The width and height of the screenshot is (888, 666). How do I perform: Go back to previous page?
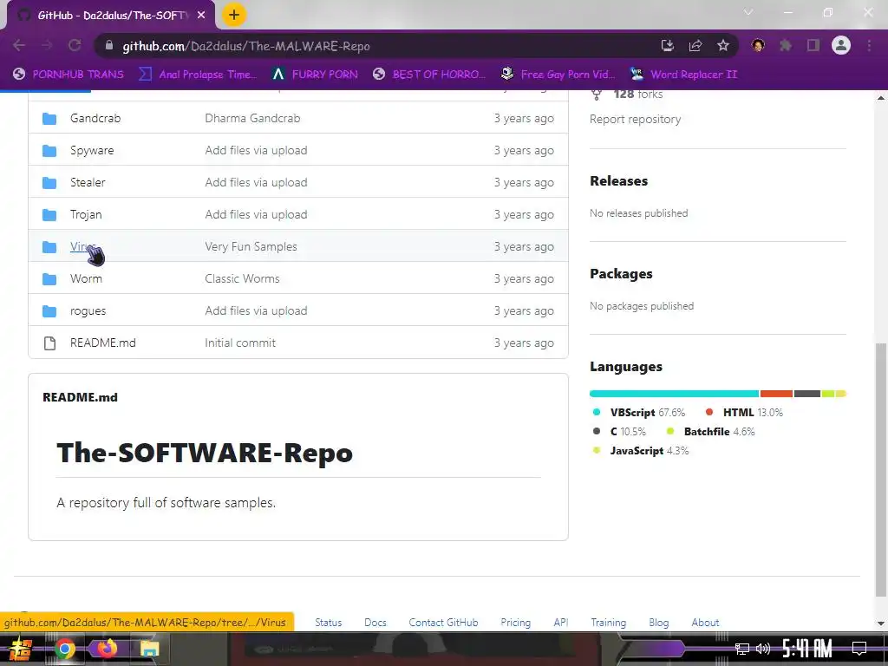tap(19, 45)
